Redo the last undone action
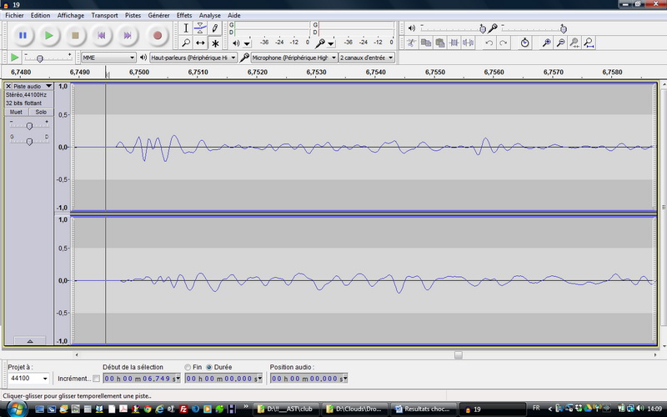Image resolution: width=667 pixels, height=417 pixels. [x=504, y=43]
